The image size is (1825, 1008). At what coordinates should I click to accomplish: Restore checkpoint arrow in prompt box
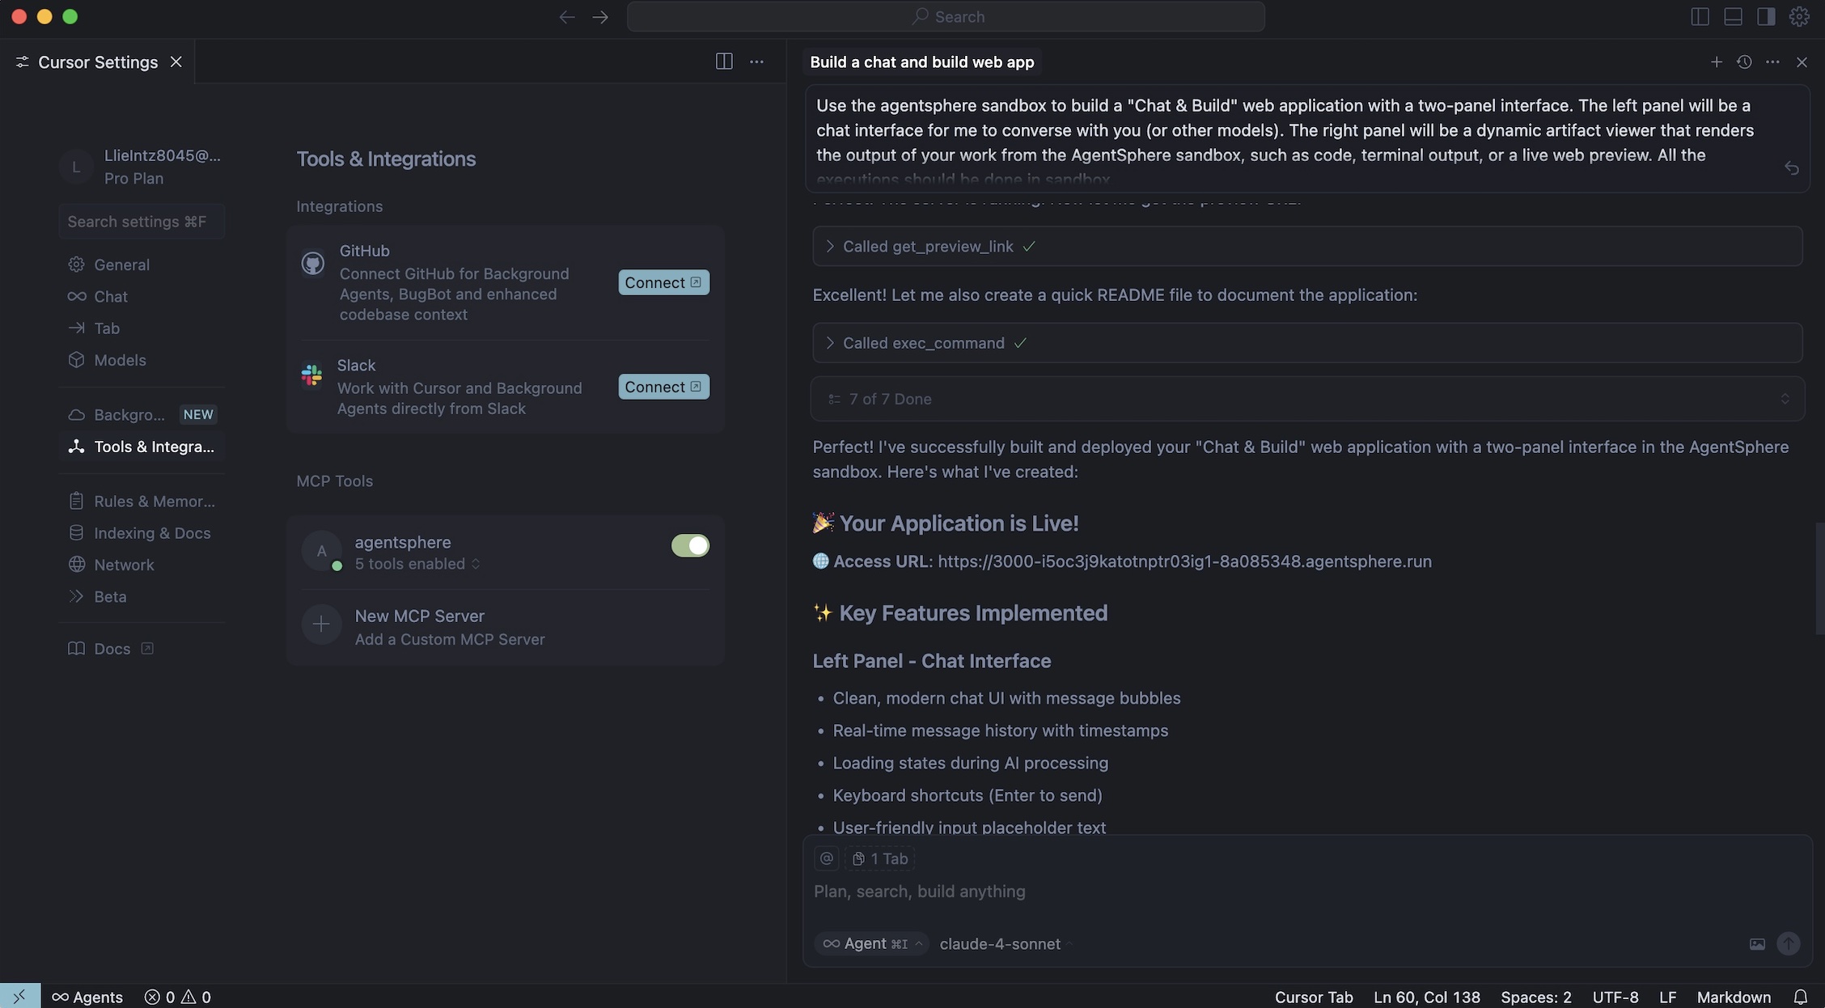[x=1792, y=167]
